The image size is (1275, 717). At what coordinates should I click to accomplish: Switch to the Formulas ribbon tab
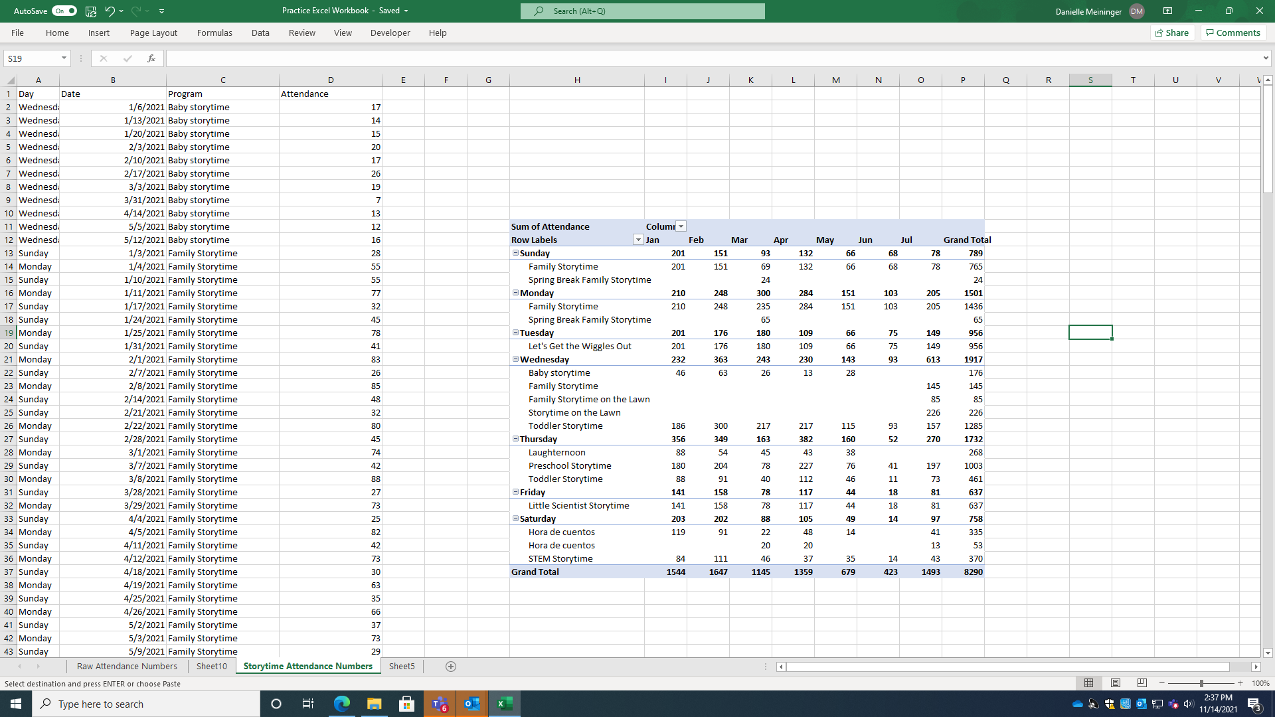[214, 33]
